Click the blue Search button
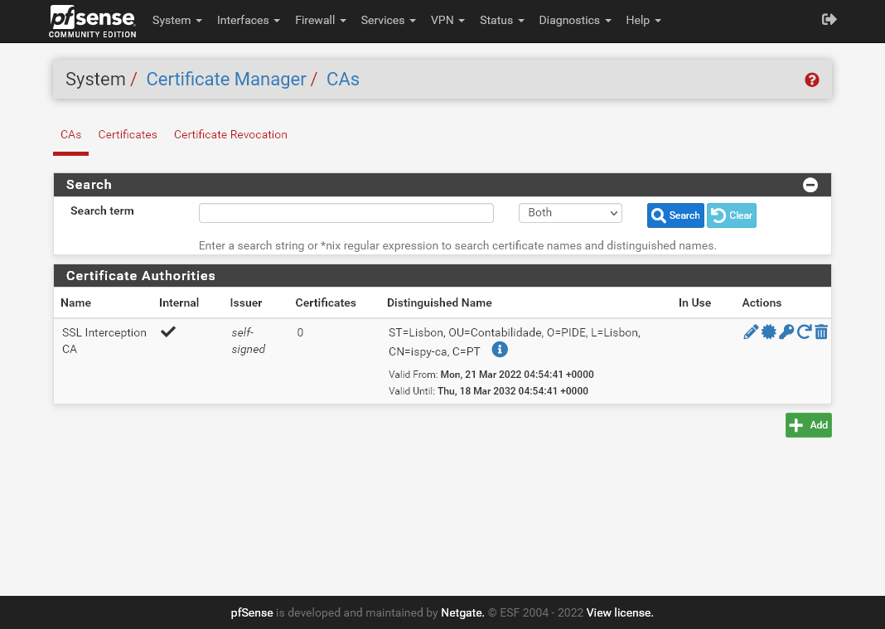The height and width of the screenshot is (629, 885). coord(675,215)
